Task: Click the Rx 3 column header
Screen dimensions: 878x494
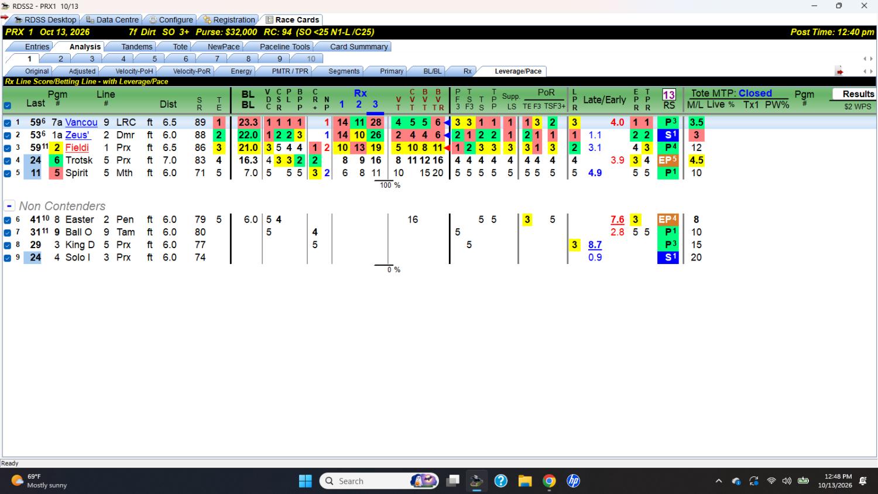Action: [375, 105]
